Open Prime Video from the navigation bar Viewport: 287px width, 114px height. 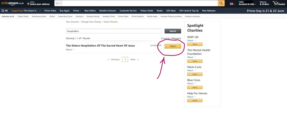click(50, 11)
